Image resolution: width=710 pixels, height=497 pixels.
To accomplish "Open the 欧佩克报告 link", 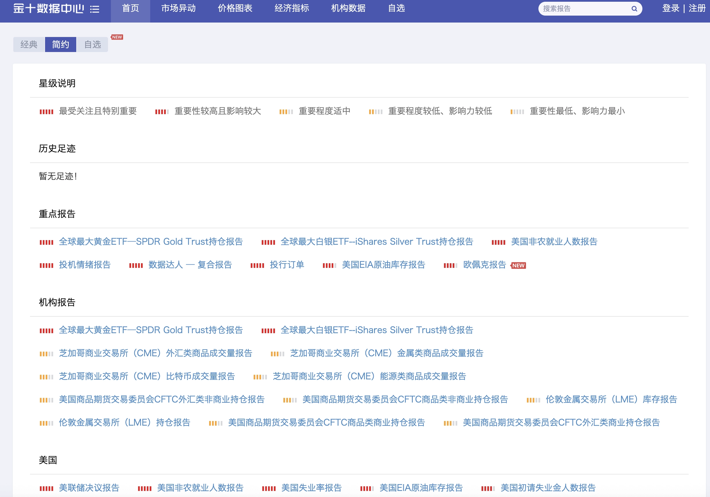I will (485, 265).
